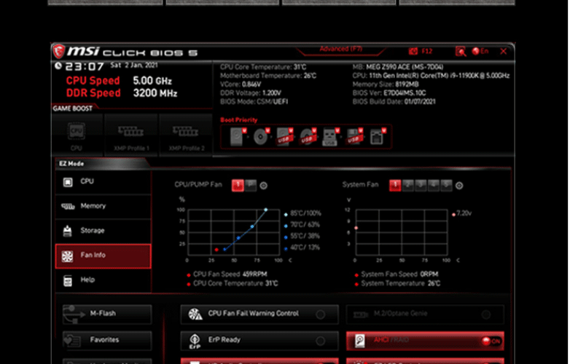
Task: Select System Fan 4 button
Action: click(x=433, y=186)
